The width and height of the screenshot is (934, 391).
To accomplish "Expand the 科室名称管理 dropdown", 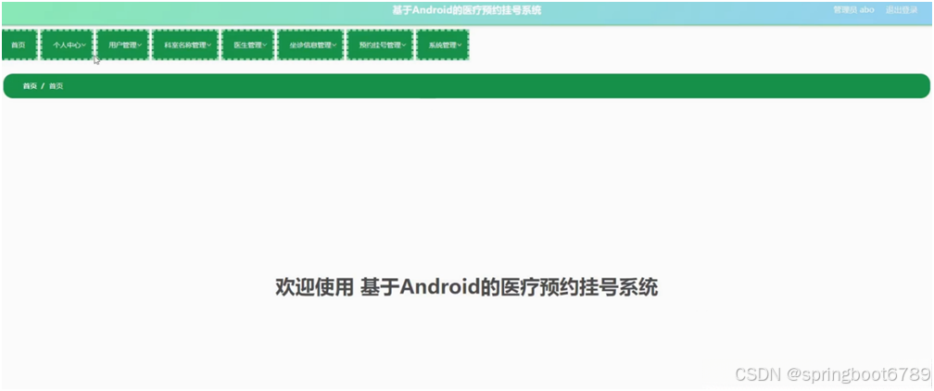I will pyautogui.click(x=185, y=44).
